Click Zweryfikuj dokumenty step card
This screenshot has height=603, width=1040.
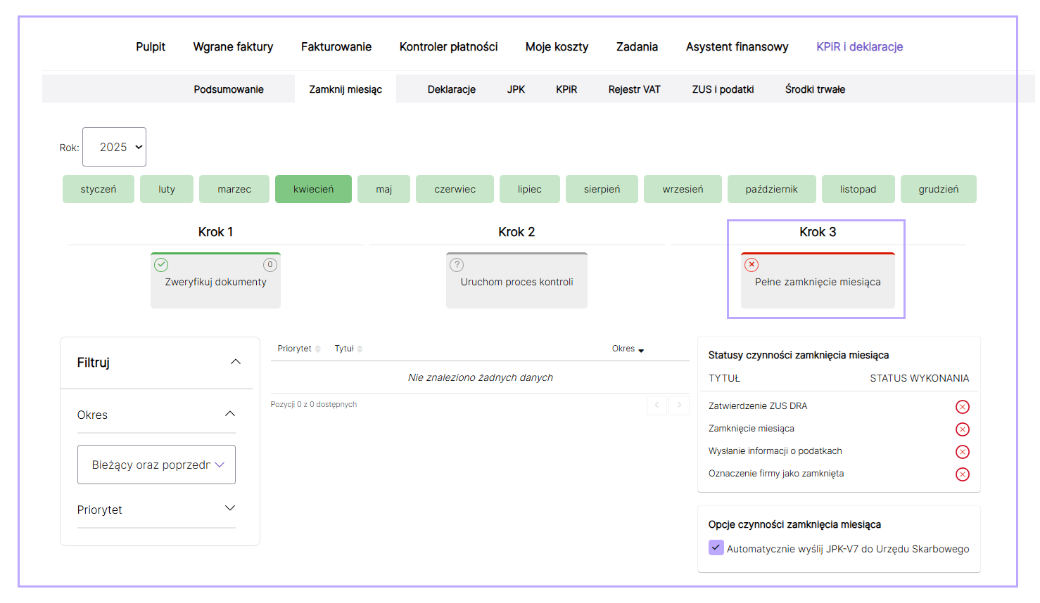(215, 280)
